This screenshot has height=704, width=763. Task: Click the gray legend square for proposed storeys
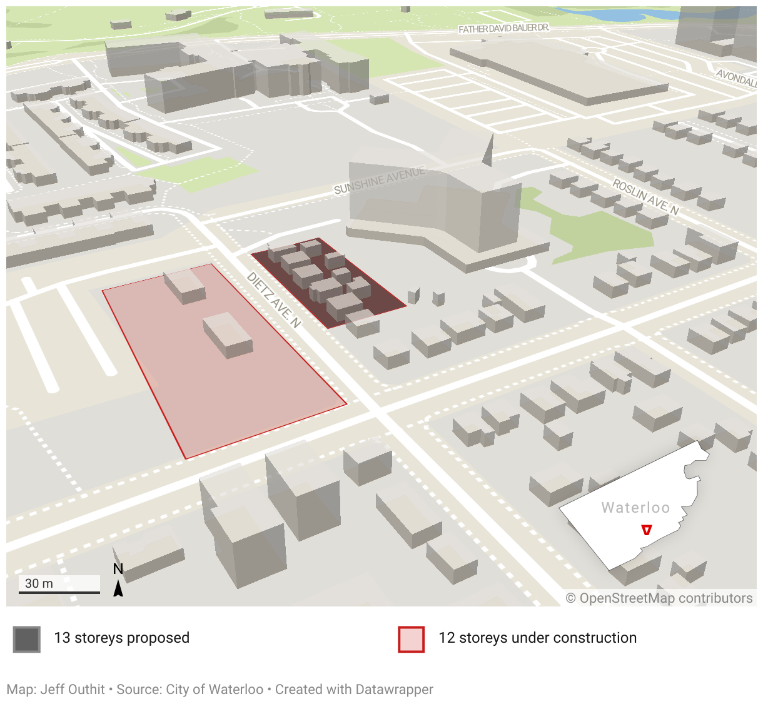click(26, 638)
